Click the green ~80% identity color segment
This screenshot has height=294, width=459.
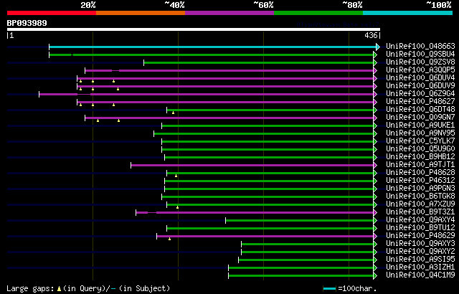point(318,13)
